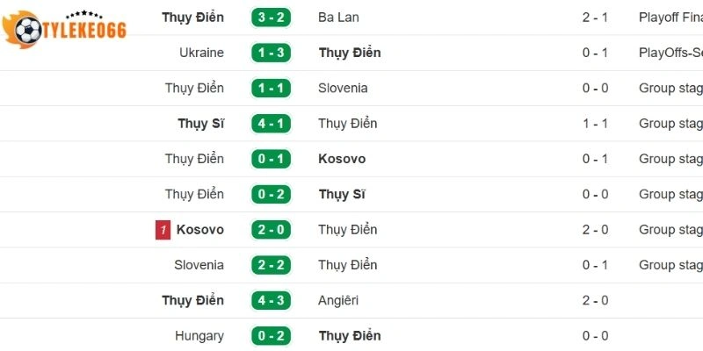Open the Ukraine 1 - 3 score badge
This screenshot has width=703, height=351.
271,53
